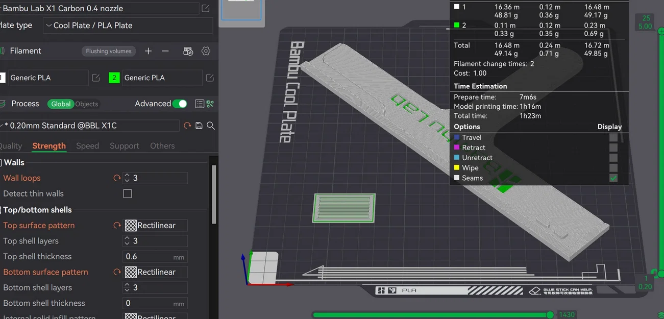Adjust the Wall loops stepper arrows
This screenshot has width=664, height=319.
click(x=127, y=178)
